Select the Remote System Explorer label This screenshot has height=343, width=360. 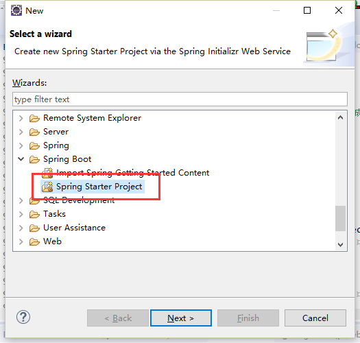[92, 118]
